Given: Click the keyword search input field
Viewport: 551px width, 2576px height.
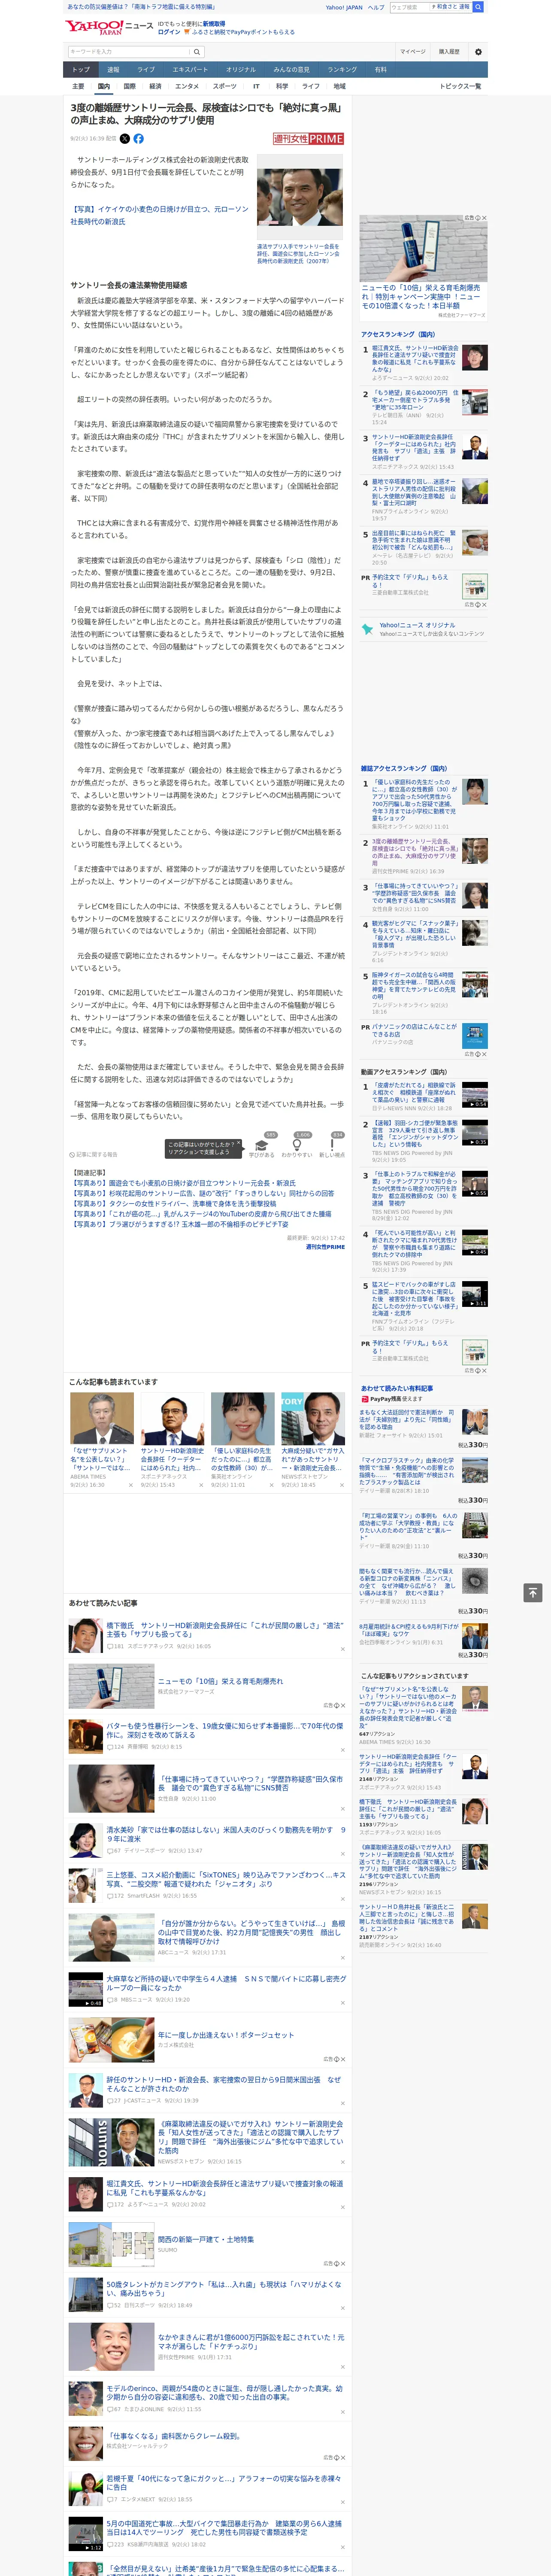Looking at the screenshot, I should pyautogui.click(x=129, y=51).
